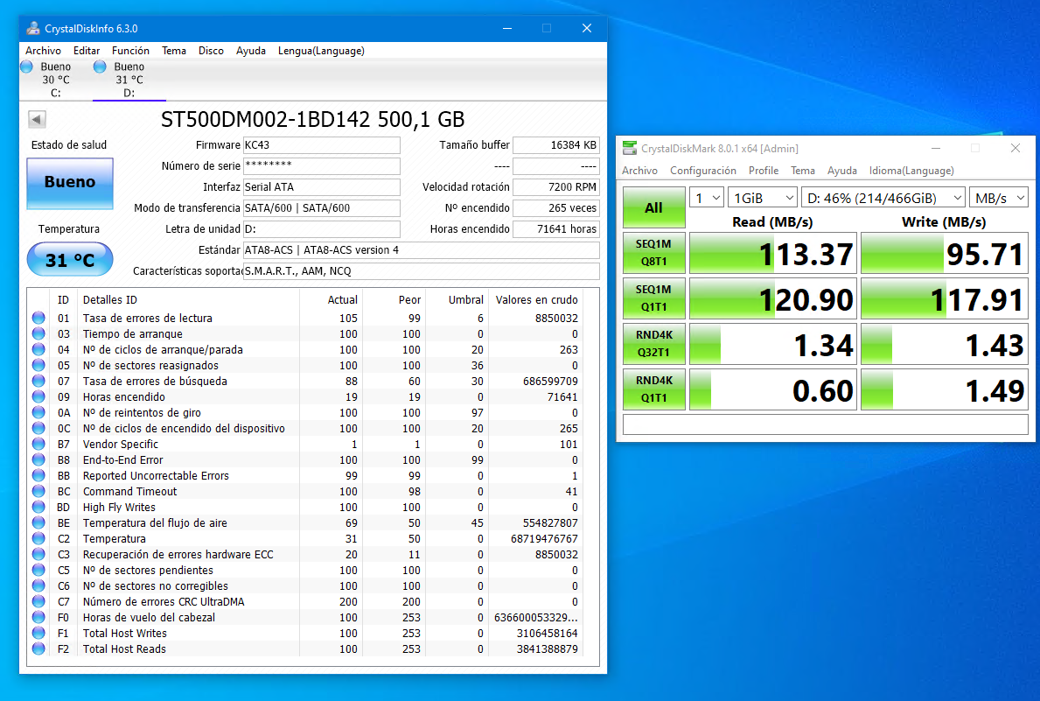The height and width of the screenshot is (701, 1040).
Task: Click the blue Bueno health status button
Action: 70,182
